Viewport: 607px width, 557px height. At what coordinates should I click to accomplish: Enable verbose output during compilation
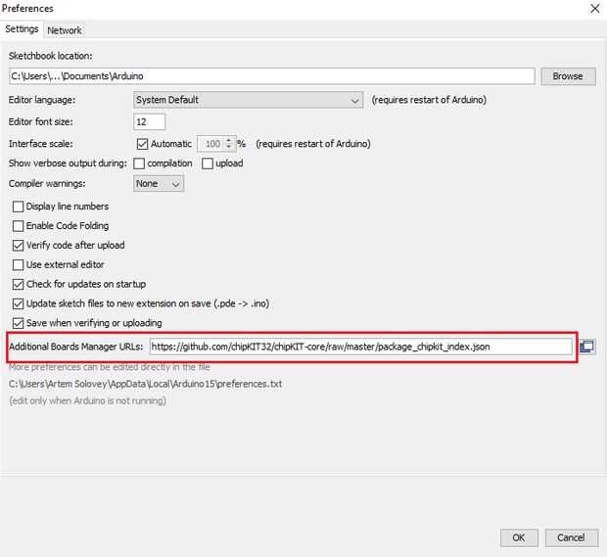point(139,163)
